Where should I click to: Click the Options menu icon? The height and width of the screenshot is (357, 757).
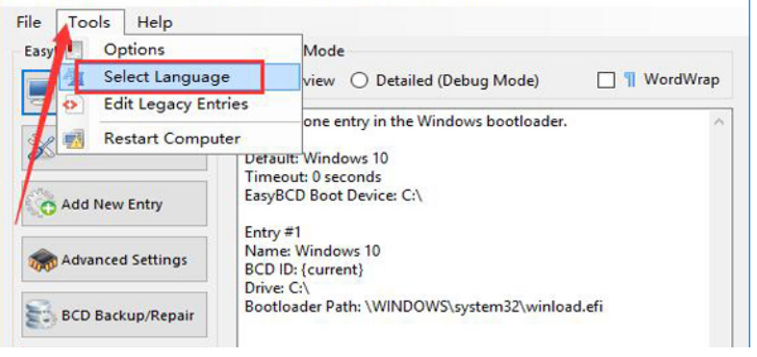[x=74, y=50]
